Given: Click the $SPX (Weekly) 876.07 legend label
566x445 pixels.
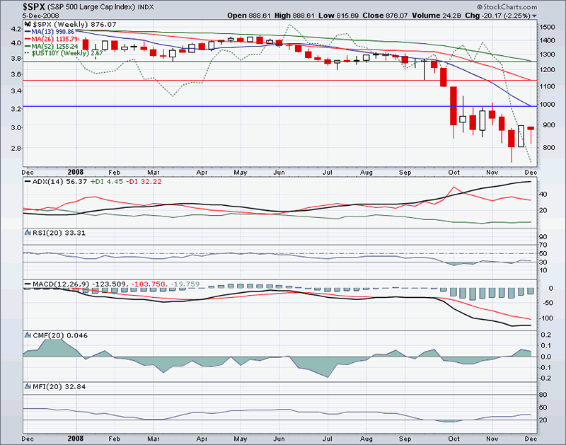Looking at the screenshot, I should click(x=74, y=24).
